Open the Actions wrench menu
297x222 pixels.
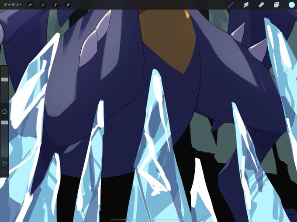(30, 5)
